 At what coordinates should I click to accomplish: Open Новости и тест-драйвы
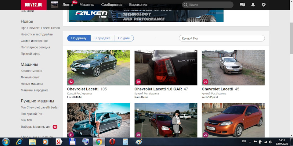37,34
